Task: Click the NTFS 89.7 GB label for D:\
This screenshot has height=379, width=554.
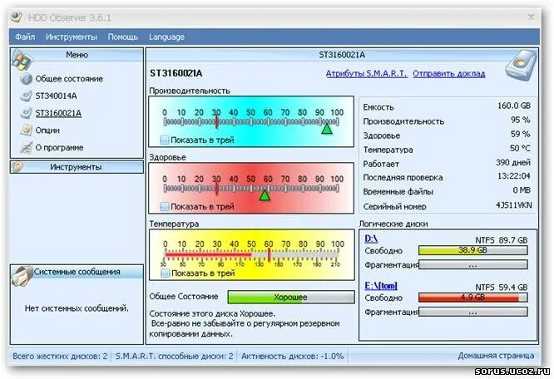Action: click(x=501, y=240)
